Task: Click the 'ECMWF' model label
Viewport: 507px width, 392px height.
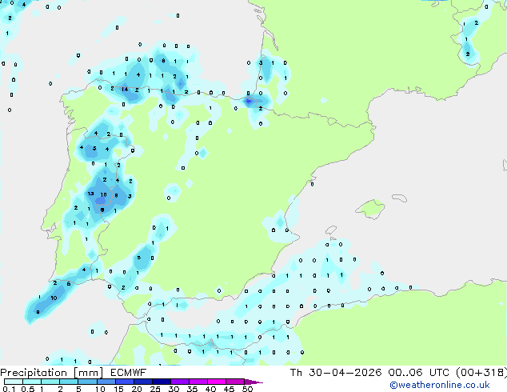Action: click(x=129, y=373)
